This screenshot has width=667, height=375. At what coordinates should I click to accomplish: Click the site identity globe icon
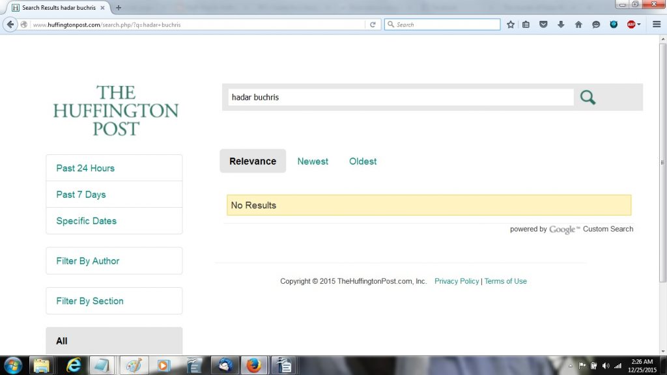(x=24, y=25)
